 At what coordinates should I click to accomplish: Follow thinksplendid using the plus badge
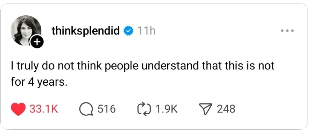(37, 42)
